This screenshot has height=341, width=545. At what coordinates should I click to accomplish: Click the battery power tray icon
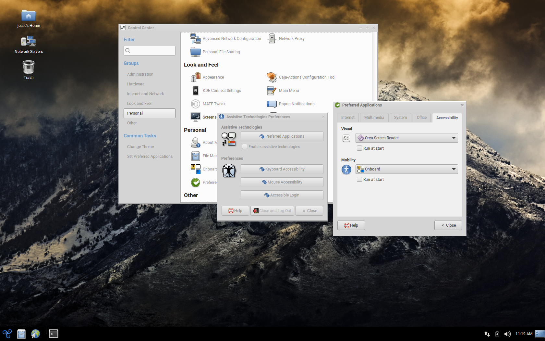click(497, 334)
